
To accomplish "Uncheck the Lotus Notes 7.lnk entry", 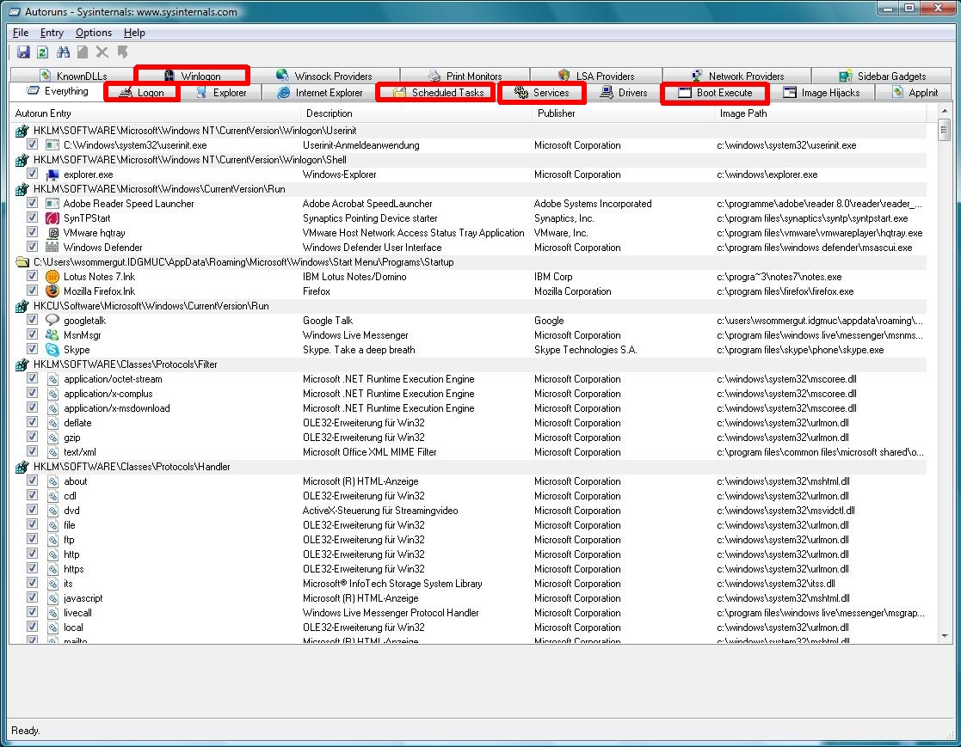I will (33, 276).
